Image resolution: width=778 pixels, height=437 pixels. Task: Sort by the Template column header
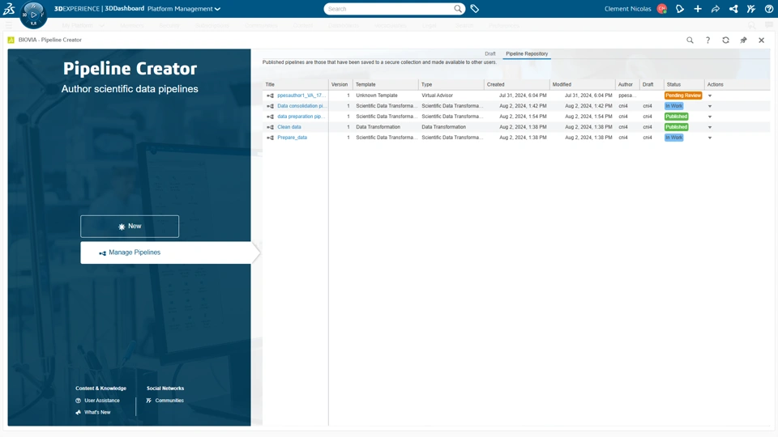[386, 84]
